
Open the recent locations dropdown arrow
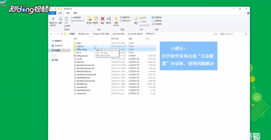[x=59, y=34]
